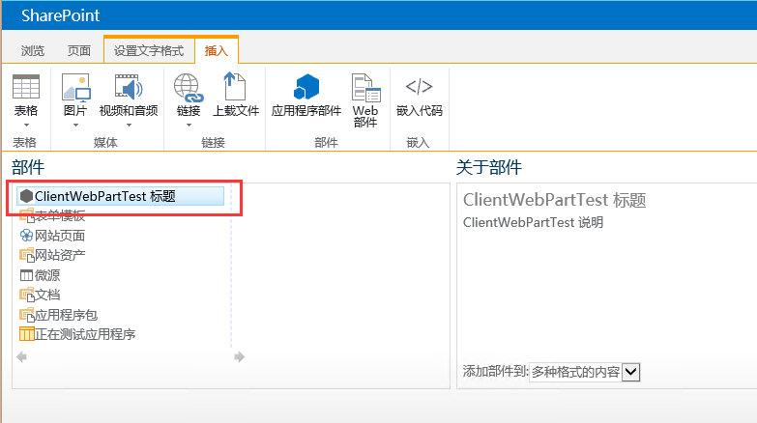This screenshot has width=757, height=423.
Task: Click the orange icon next to 正在测试应用程序
Action: pos(26,334)
